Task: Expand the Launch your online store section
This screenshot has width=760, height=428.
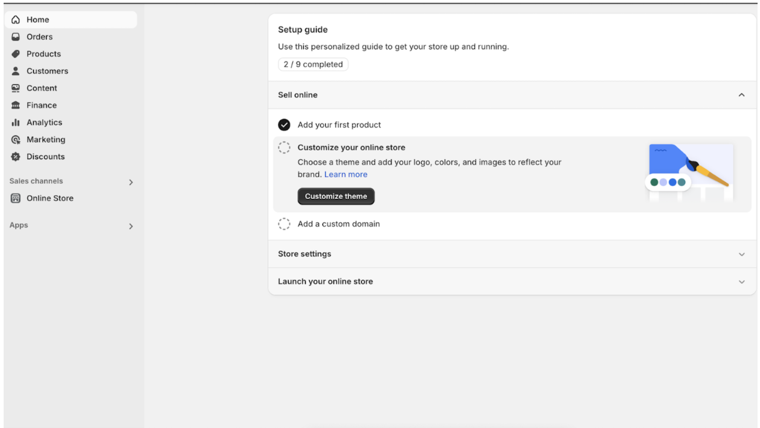Action: coord(742,282)
